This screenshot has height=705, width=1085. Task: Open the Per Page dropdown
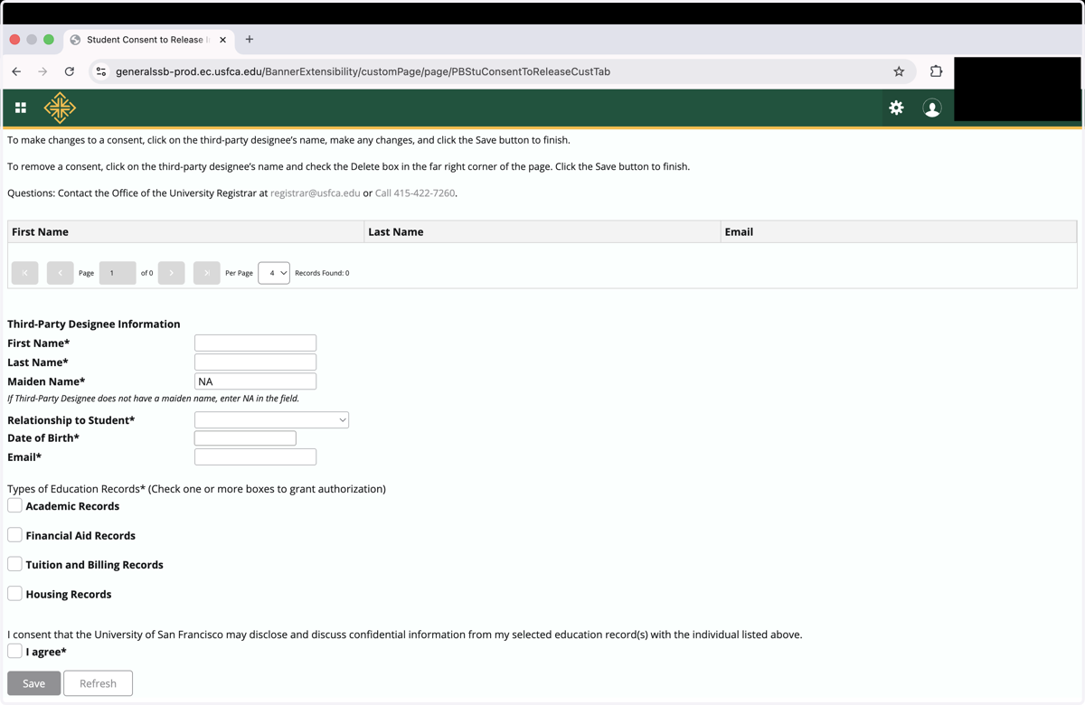[274, 273]
